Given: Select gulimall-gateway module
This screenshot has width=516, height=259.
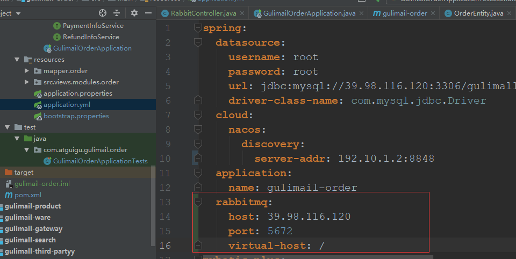Looking at the screenshot, I should (x=33, y=229).
